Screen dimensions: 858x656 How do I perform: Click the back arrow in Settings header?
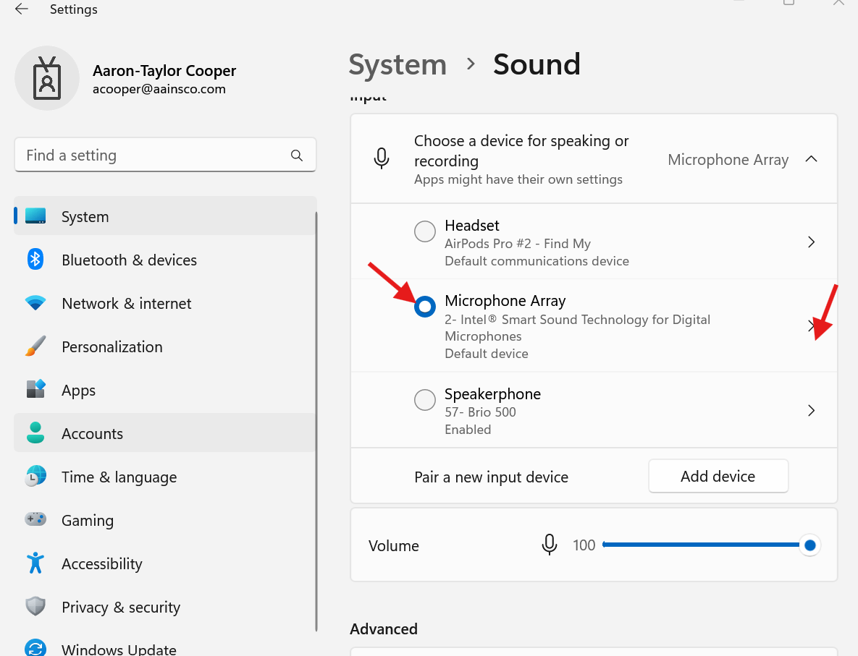pos(22,9)
